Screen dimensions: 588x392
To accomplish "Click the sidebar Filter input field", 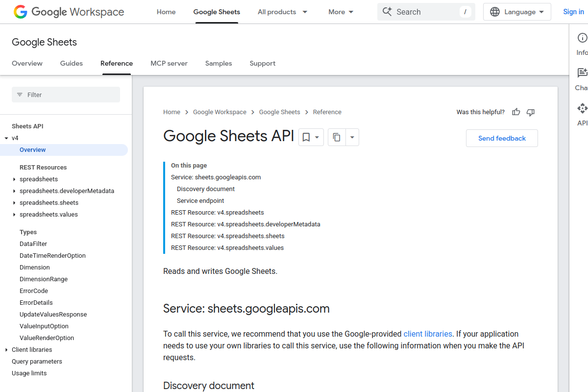I will click(66, 95).
